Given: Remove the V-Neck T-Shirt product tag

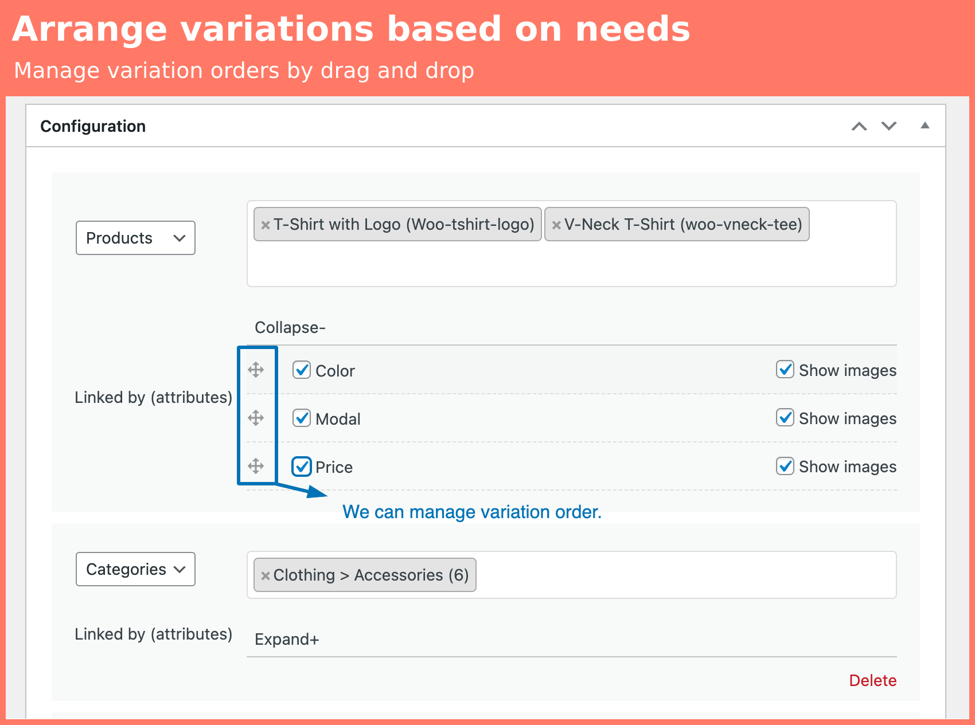Looking at the screenshot, I should [x=556, y=225].
